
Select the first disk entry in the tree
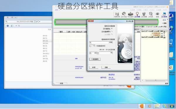(x=153, y=31)
